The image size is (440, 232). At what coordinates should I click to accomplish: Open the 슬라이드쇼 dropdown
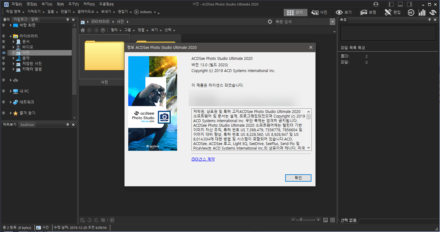click(x=88, y=12)
